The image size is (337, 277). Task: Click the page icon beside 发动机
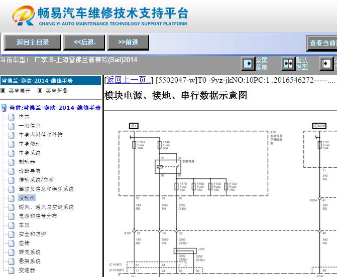[12, 198]
